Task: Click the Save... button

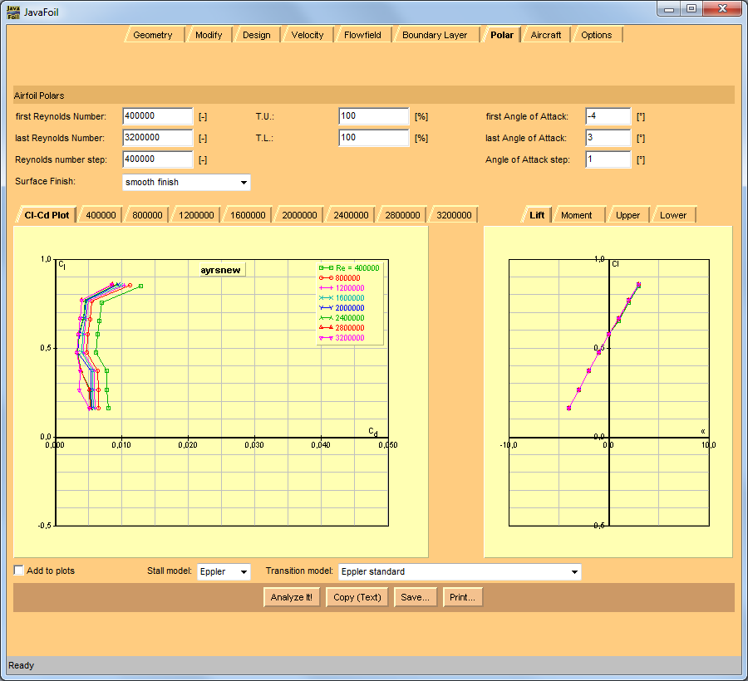Action: [x=415, y=597]
